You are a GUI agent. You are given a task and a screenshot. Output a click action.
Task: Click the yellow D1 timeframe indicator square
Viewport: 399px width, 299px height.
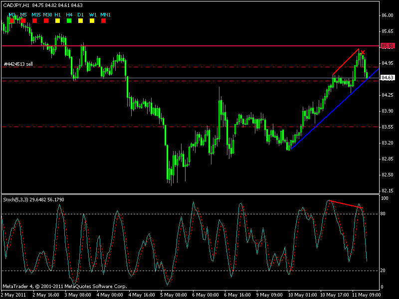[80, 20]
